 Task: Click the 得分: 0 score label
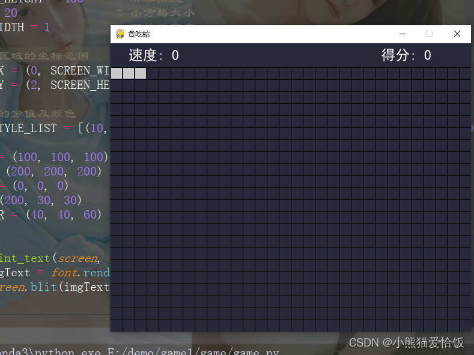coord(406,55)
